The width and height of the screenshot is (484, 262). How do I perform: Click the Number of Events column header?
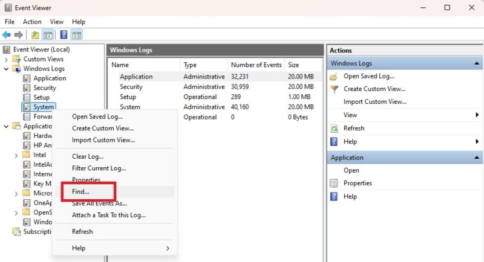[x=256, y=65]
